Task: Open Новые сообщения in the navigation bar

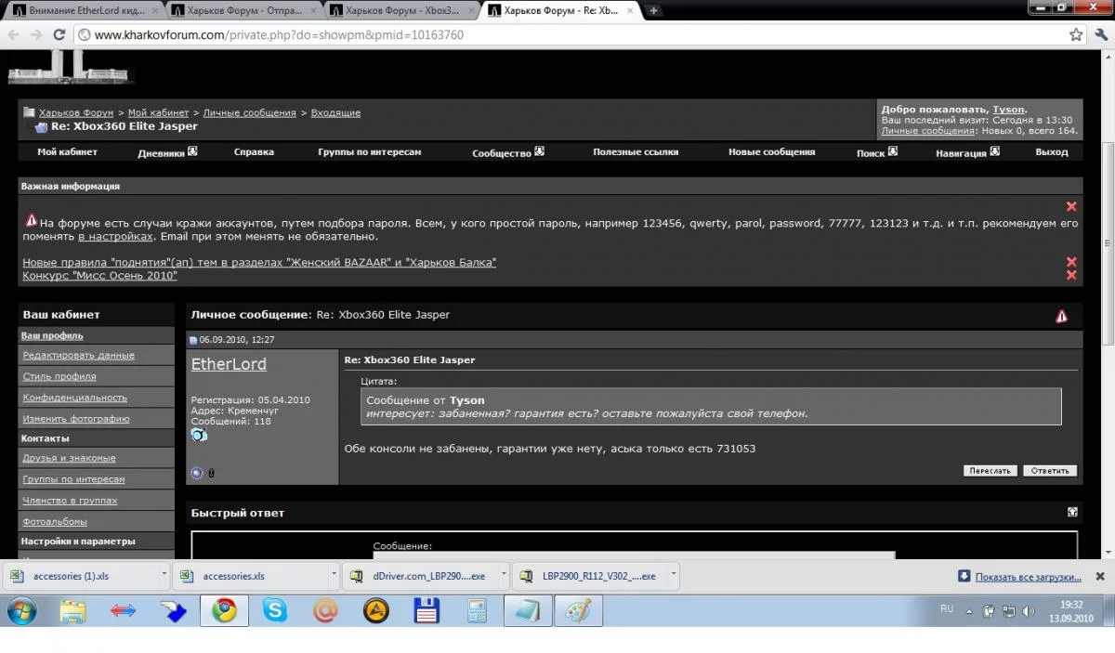Action: (771, 151)
